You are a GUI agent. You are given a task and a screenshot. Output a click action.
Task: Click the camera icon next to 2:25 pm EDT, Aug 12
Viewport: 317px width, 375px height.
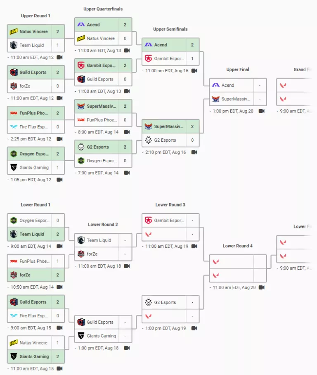pyautogui.click(x=59, y=139)
